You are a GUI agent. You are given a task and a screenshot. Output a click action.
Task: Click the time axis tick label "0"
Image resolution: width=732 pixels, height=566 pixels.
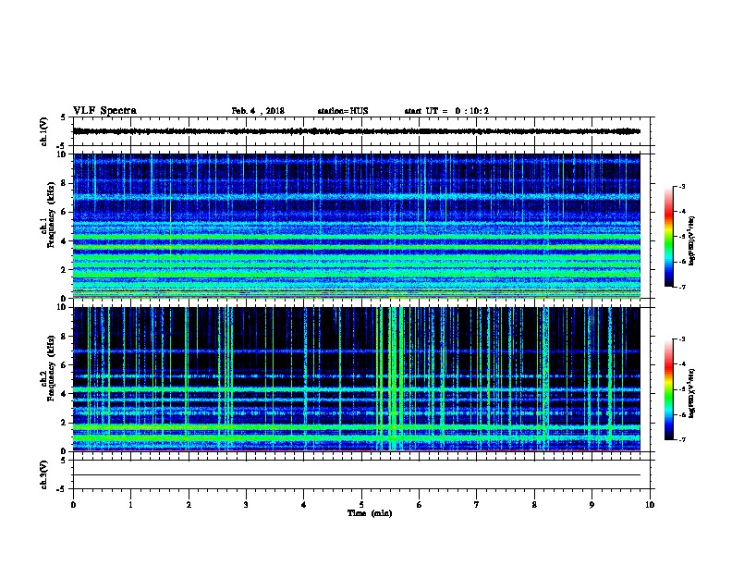[73, 504]
